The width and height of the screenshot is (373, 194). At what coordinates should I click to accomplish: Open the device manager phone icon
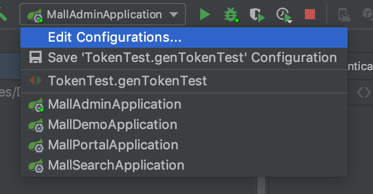tap(344, 15)
